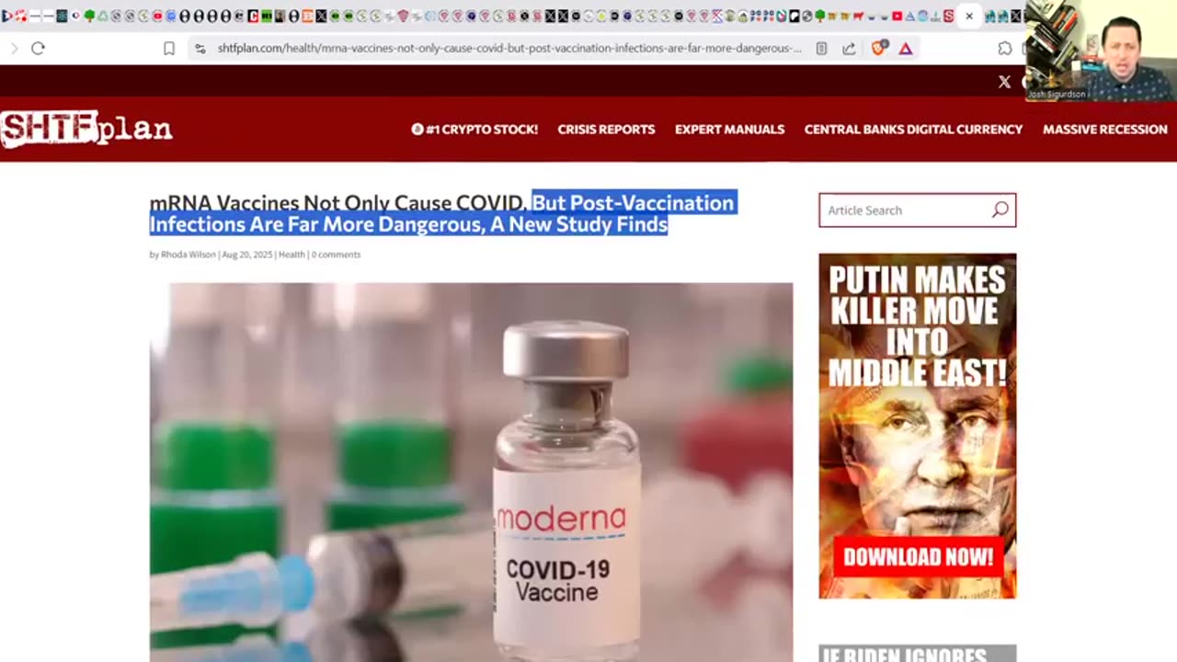Click the Putin Middle East ad banner
The image size is (1177, 662).
tap(918, 426)
